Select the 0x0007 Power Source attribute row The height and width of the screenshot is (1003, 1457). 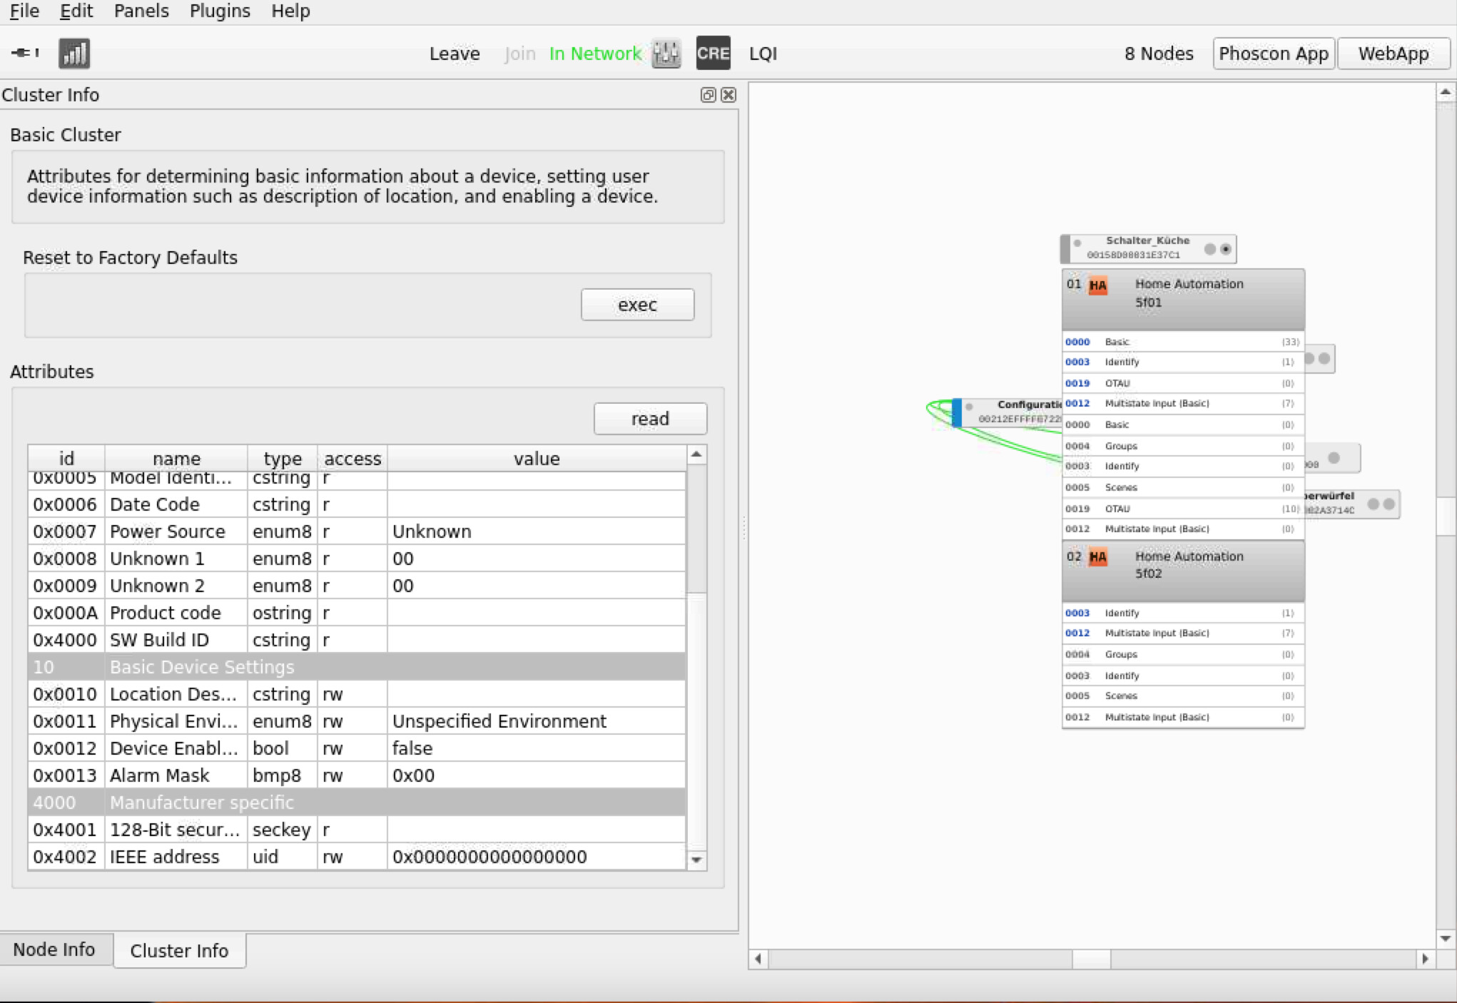click(357, 531)
